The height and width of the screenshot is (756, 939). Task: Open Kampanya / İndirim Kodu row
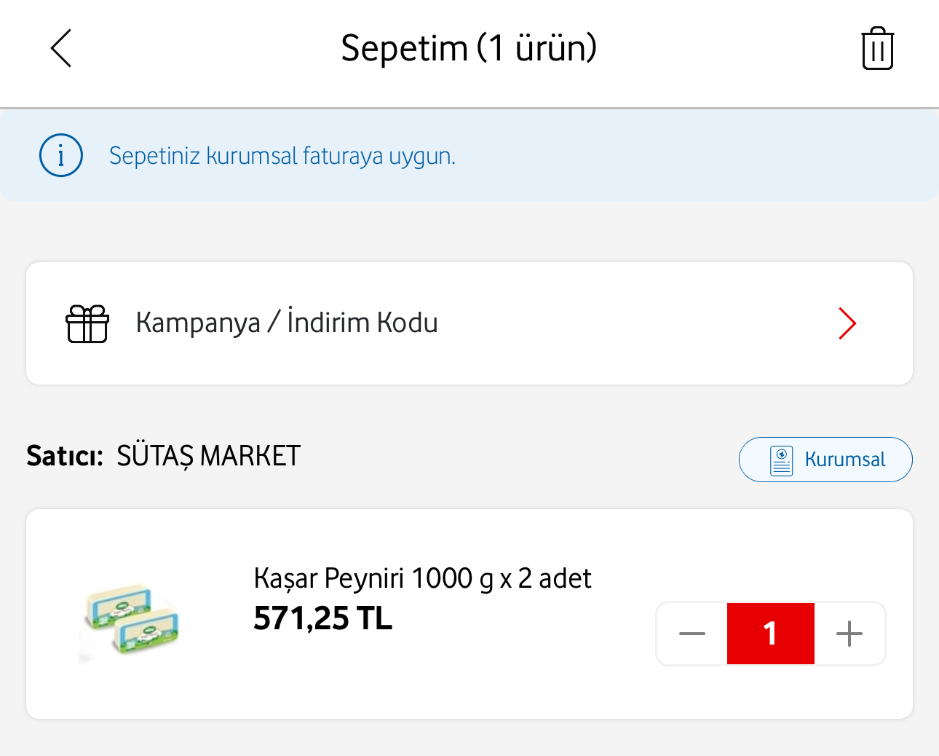click(x=469, y=323)
